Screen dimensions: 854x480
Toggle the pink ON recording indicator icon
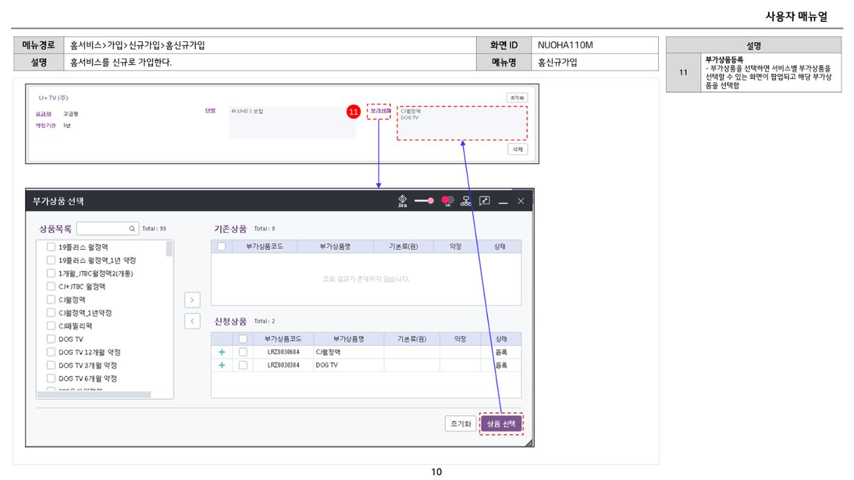tap(448, 202)
